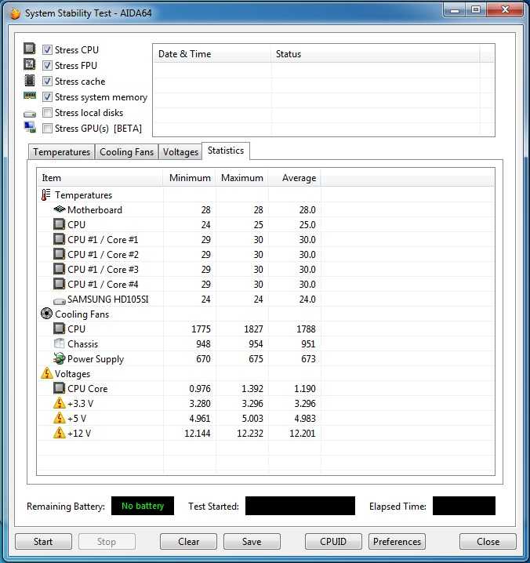Click the Item column header
530x563 pixels.
click(x=100, y=178)
